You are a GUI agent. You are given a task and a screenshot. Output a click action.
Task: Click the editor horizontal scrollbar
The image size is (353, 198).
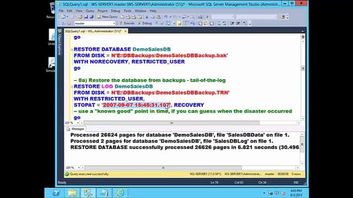[172, 123]
